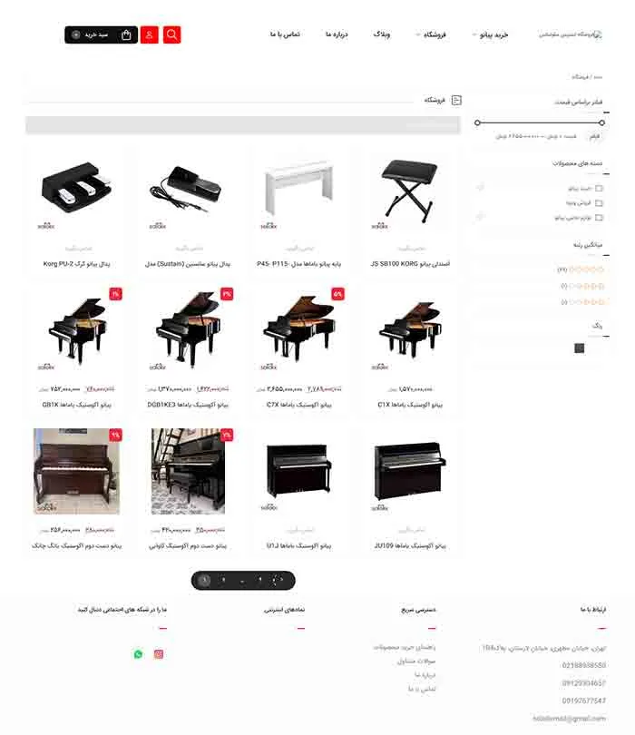635x735 pixels.
Task: Click the فیلتر price filter button
Action: pos(594,136)
